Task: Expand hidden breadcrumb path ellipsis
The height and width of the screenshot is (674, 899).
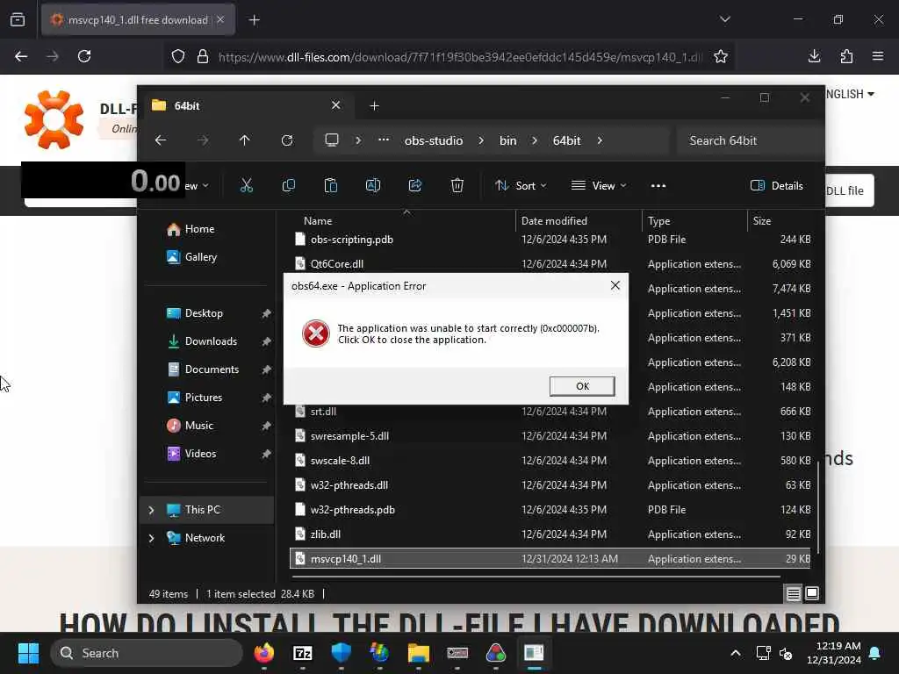Action: (x=384, y=140)
